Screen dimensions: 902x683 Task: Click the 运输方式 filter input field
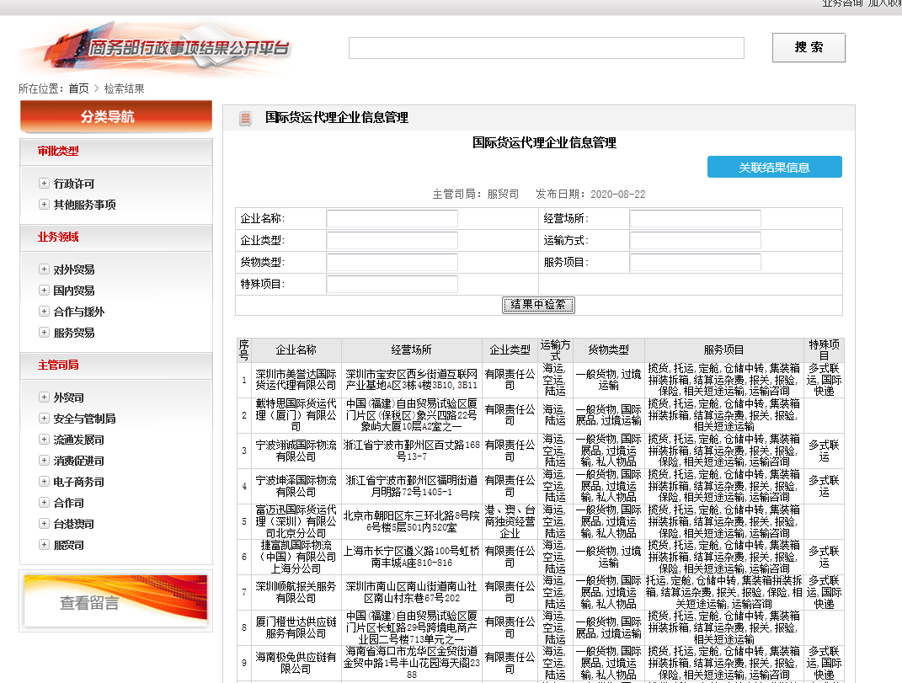click(695, 241)
